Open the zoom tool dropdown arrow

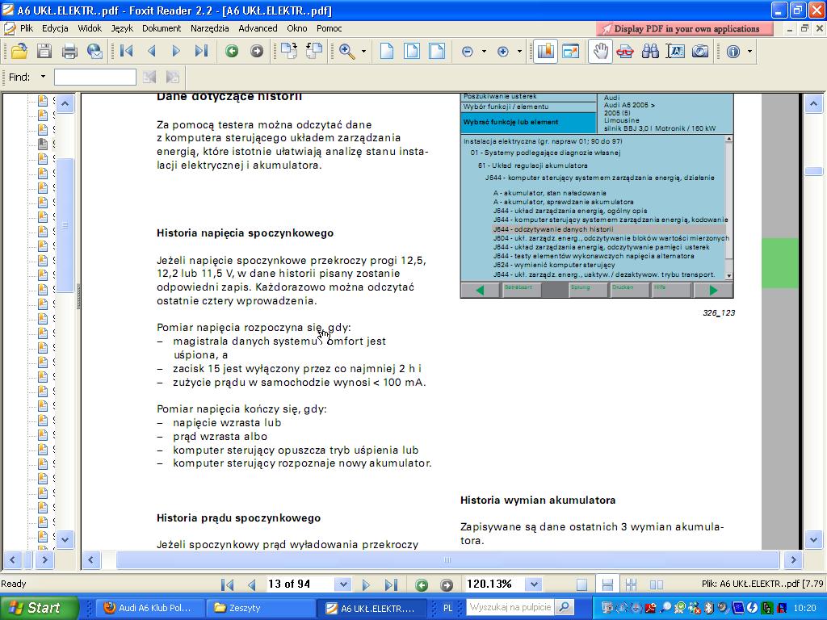(364, 51)
